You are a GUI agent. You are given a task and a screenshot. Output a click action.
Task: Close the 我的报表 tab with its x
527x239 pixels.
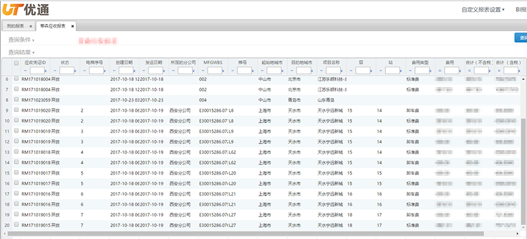pyautogui.click(x=30, y=26)
